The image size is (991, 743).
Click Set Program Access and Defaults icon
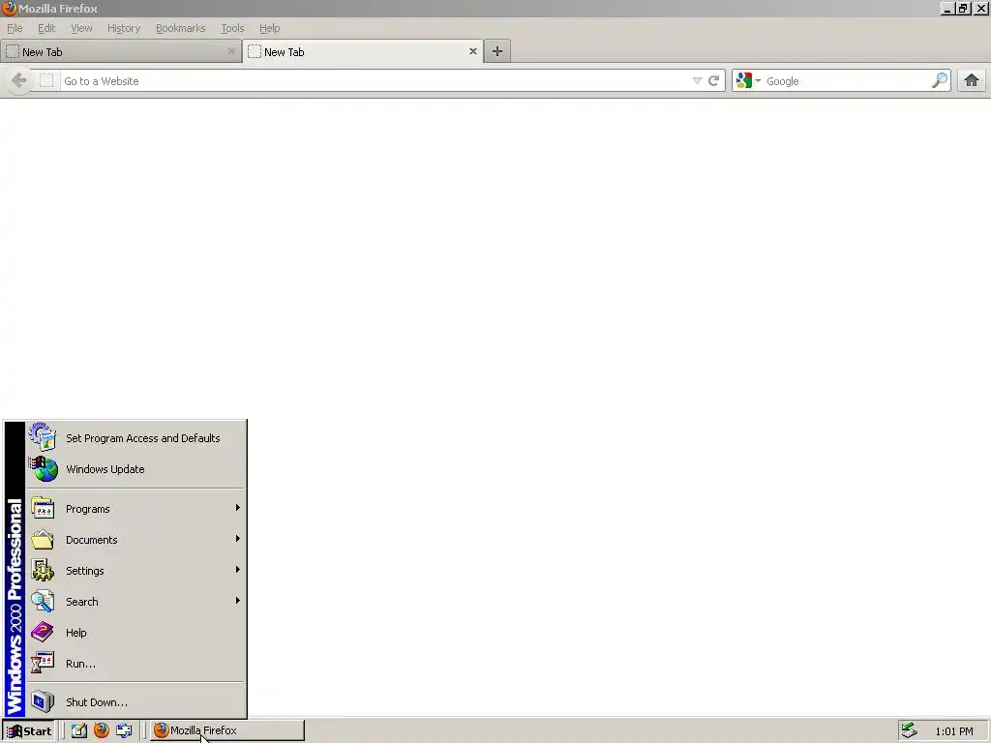tap(43, 437)
